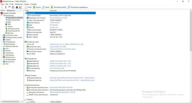Click the Отчёт report button
192x103 pixels.
point(28,7)
